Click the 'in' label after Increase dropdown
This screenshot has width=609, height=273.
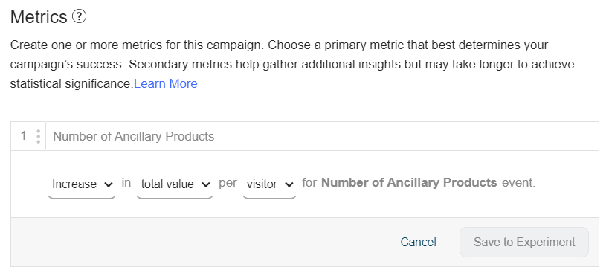point(126,182)
